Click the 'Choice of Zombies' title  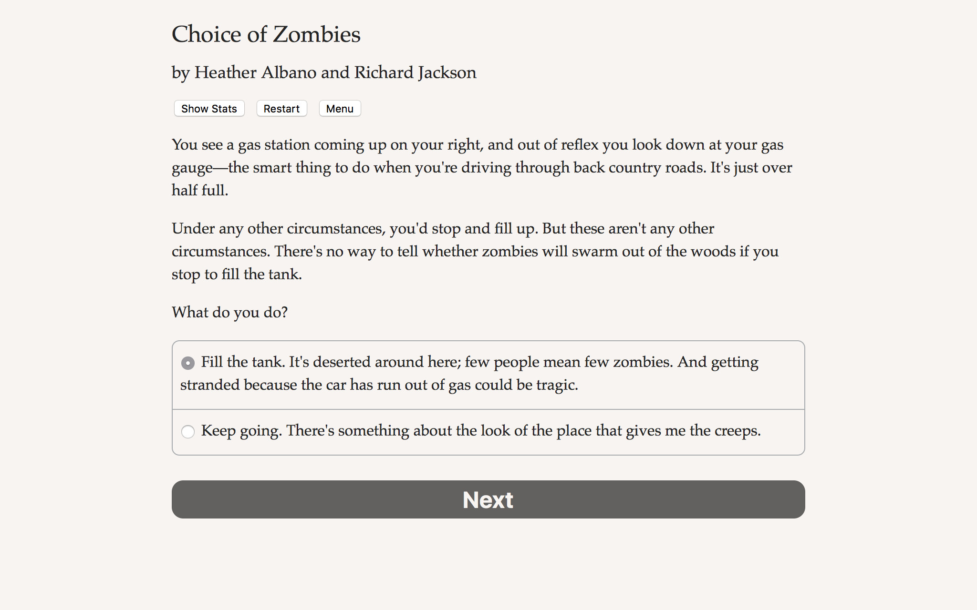(266, 34)
